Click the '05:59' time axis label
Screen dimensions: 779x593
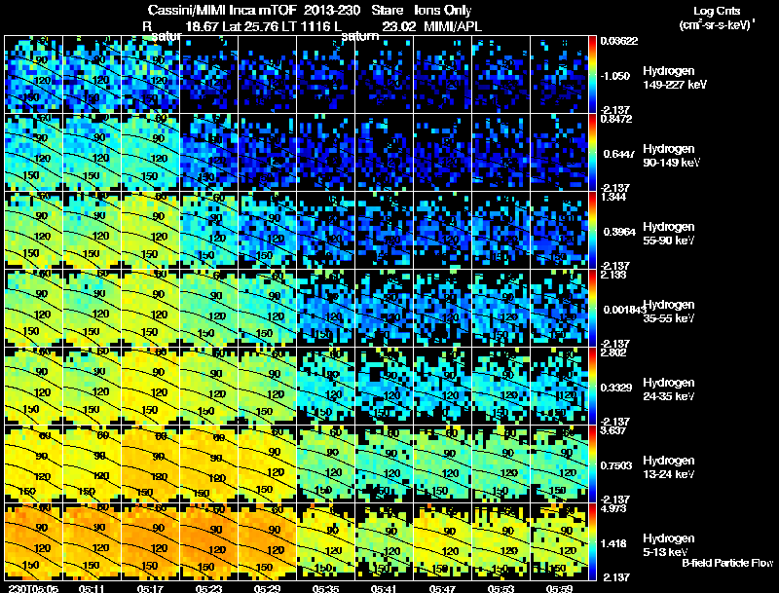559,588
